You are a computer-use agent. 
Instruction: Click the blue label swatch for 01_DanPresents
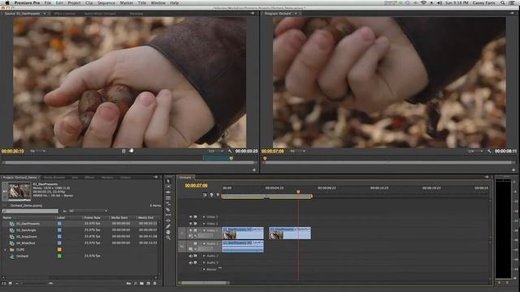(x=59, y=224)
